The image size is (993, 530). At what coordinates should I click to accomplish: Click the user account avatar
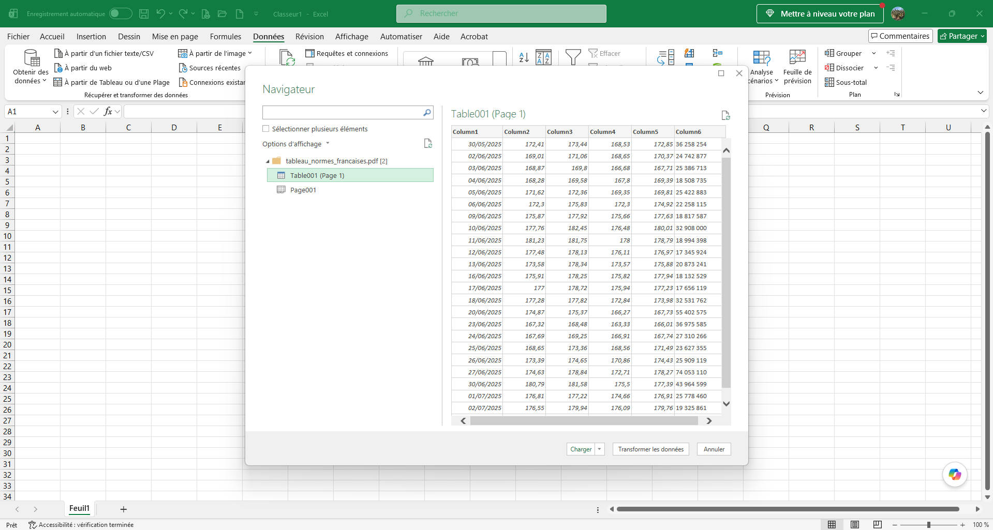[898, 14]
